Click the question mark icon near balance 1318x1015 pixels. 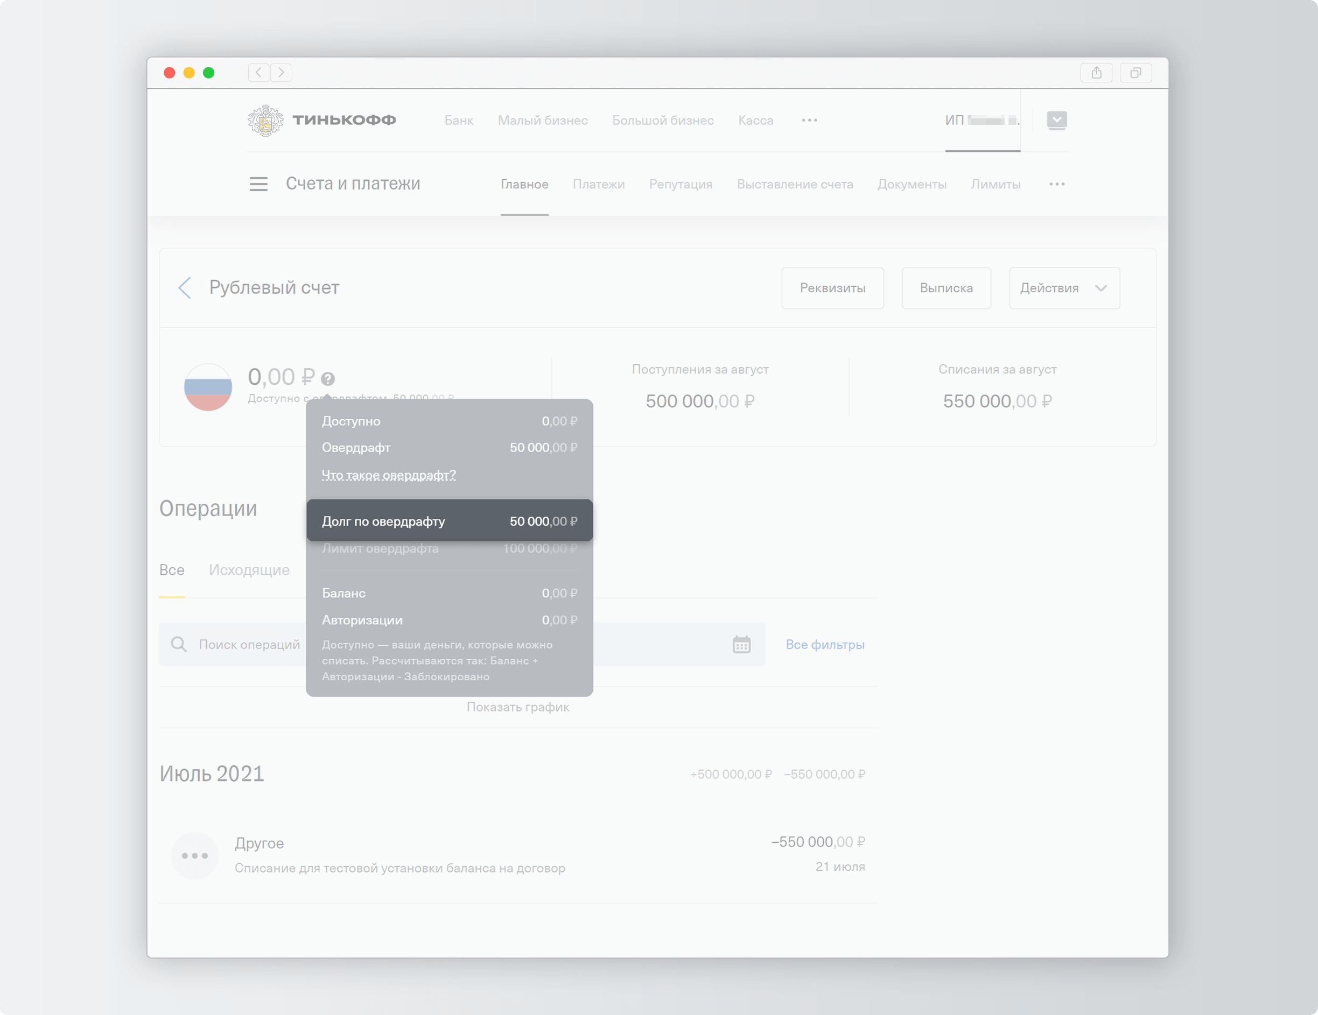[x=328, y=379]
